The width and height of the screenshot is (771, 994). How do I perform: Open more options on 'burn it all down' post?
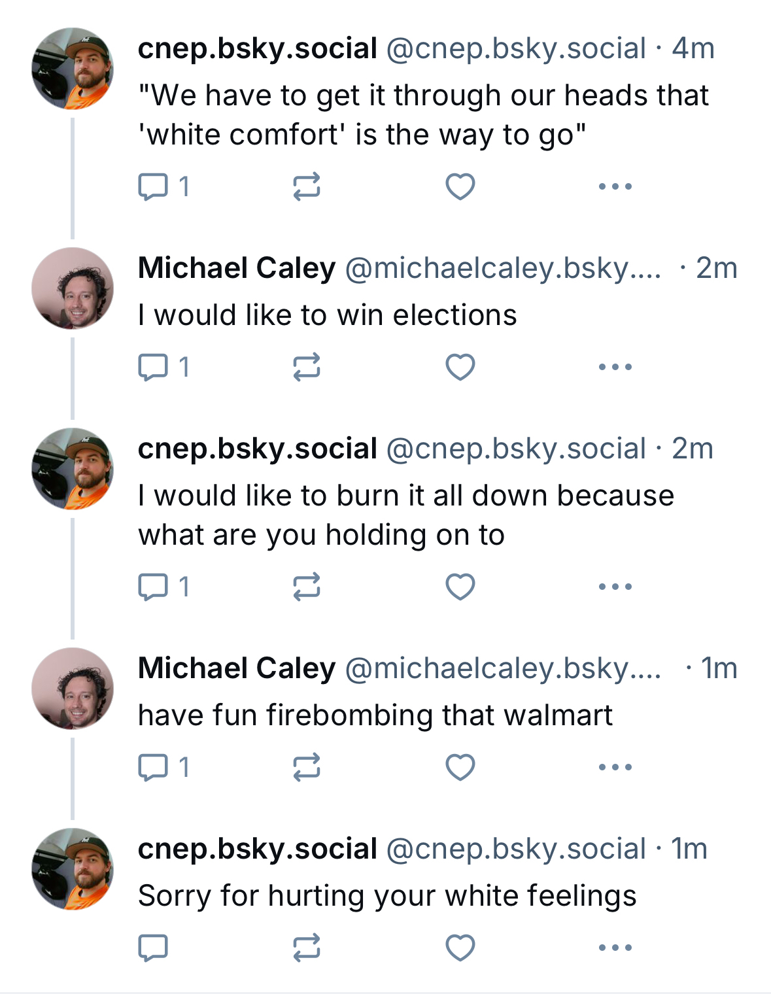pyautogui.click(x=615, y=587)
